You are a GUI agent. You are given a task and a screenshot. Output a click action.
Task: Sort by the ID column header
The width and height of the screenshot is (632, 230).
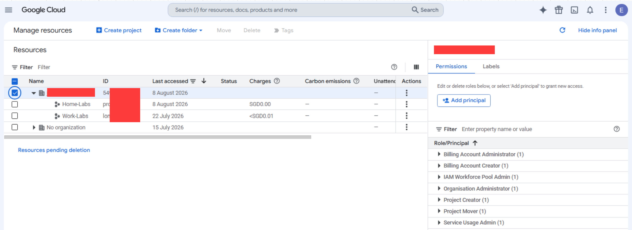click(106, 81)
